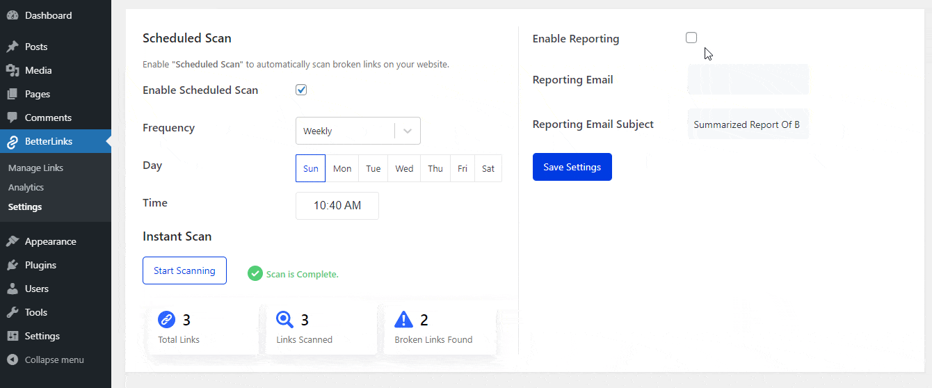
Task: Open the Weekly frequency dropdown
Action: point(345,131)
